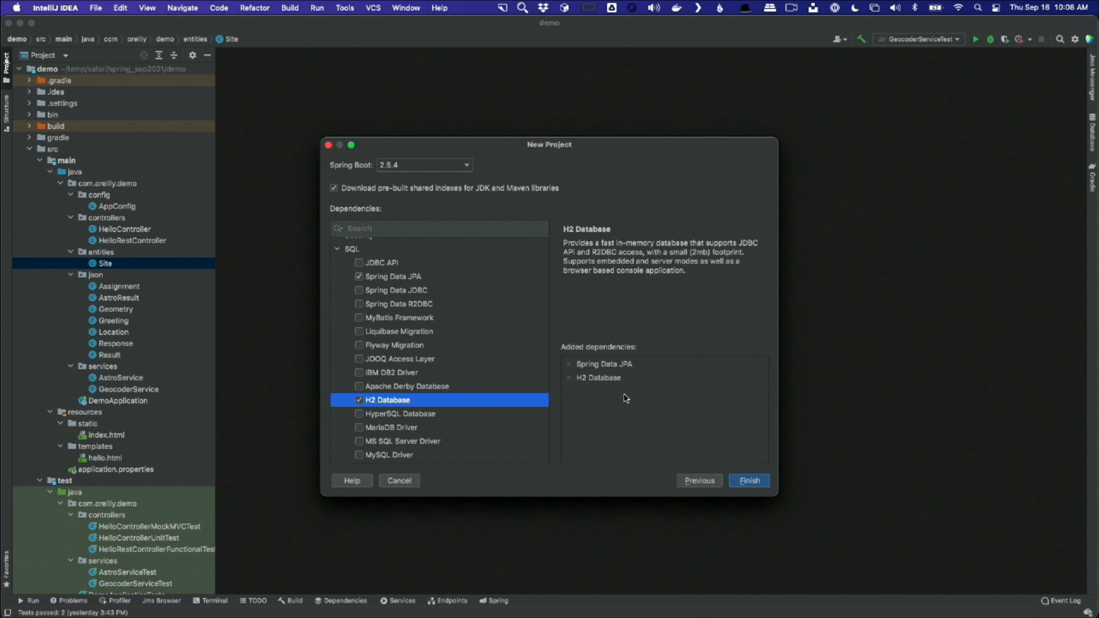
Task: Open Project panel settings gear icon
Action: coord(192,56)
